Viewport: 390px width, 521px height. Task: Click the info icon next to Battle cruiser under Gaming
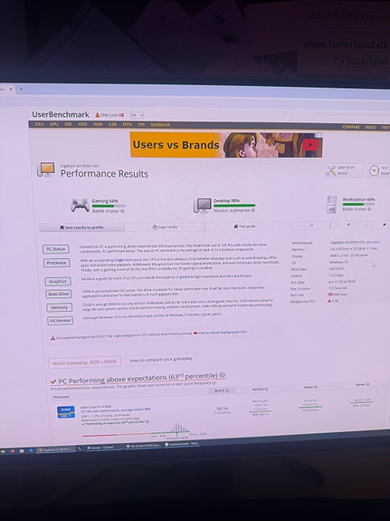tap(122, 211)
